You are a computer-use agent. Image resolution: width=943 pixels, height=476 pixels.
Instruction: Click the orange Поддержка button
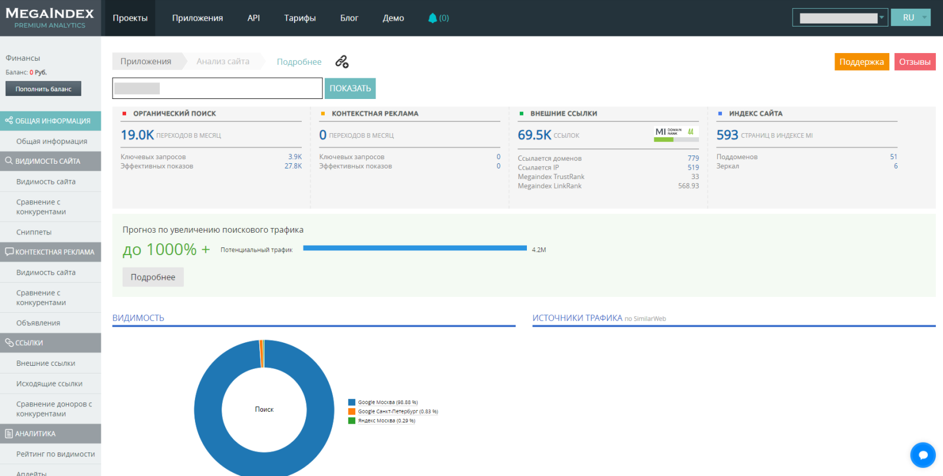861,62
